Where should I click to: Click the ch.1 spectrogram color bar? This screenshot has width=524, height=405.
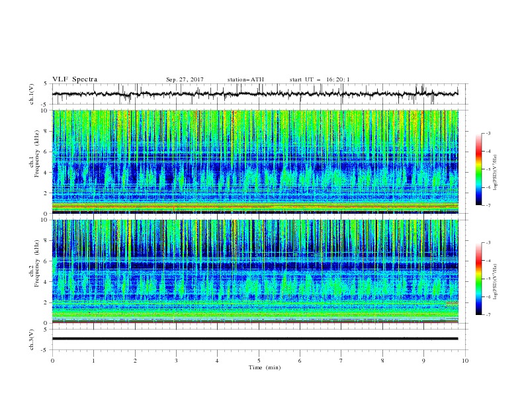click(479, 169)
